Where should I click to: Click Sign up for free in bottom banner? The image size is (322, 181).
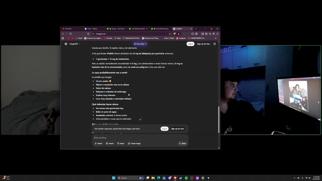click(178, 129)
